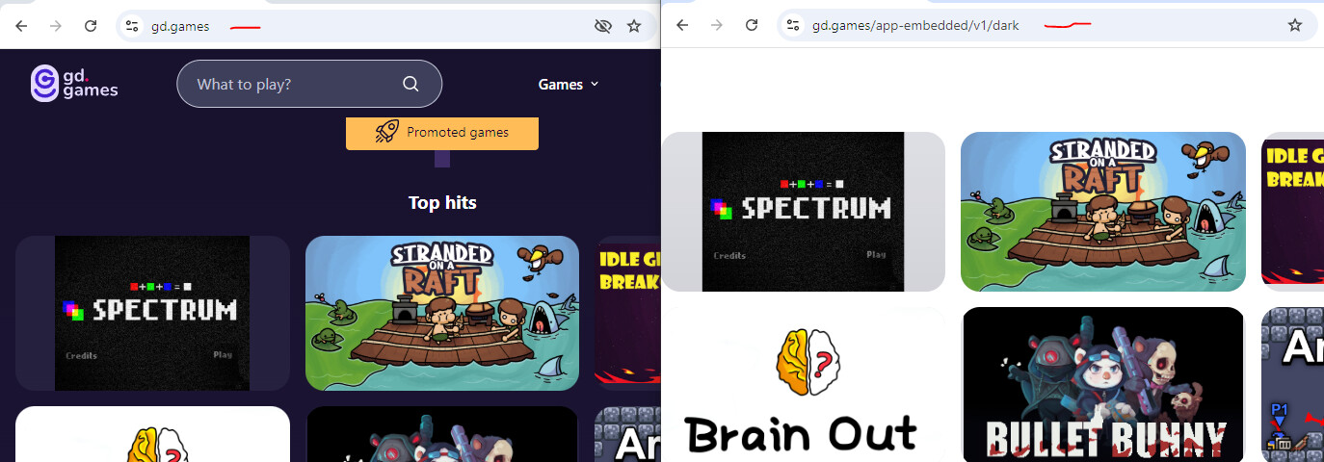The width and height of the screenshot is (1324, 462).
Task: Bookmark the app-embedded page with the star
Action: 1295,25
